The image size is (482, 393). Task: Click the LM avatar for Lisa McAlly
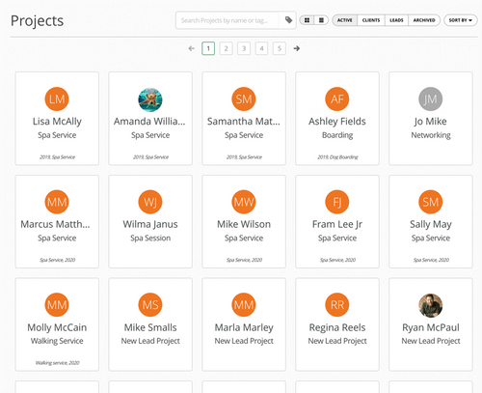pyautogui.click(x=57, y=99)
